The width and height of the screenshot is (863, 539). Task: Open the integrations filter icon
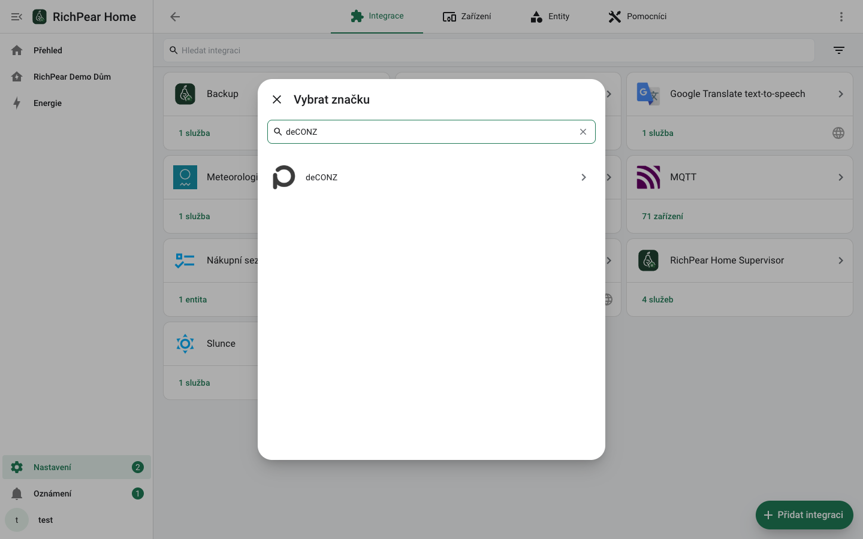point(839,50)
